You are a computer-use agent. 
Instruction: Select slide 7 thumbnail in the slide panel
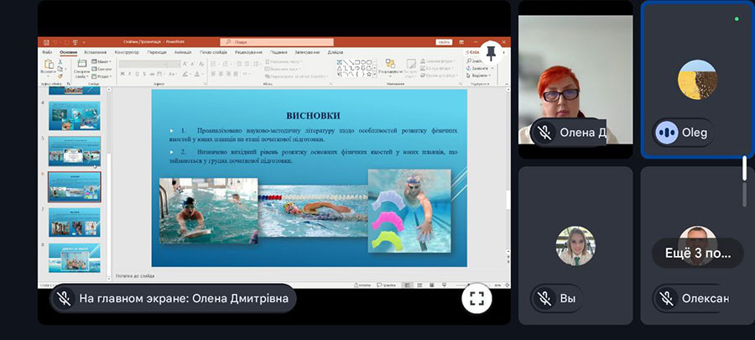(75, 222)
